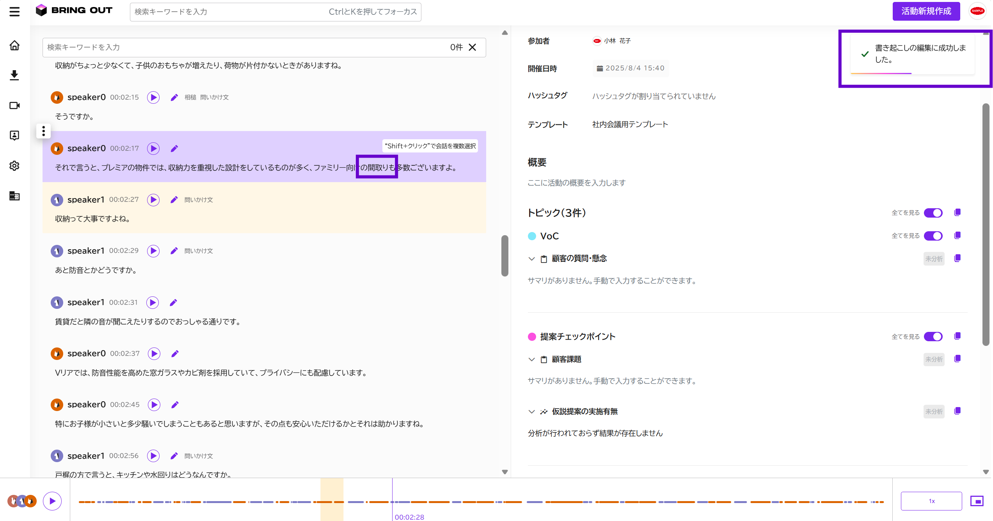The image size is (993, 521).
Task: Go to the home icon in sidebar
Action: pyautogui.click(x=14, y=45)
